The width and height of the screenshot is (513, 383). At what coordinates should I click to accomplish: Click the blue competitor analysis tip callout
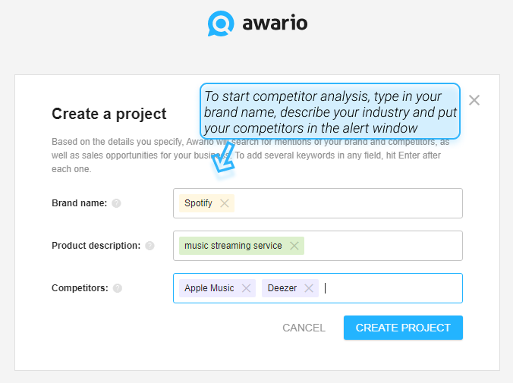330,111
